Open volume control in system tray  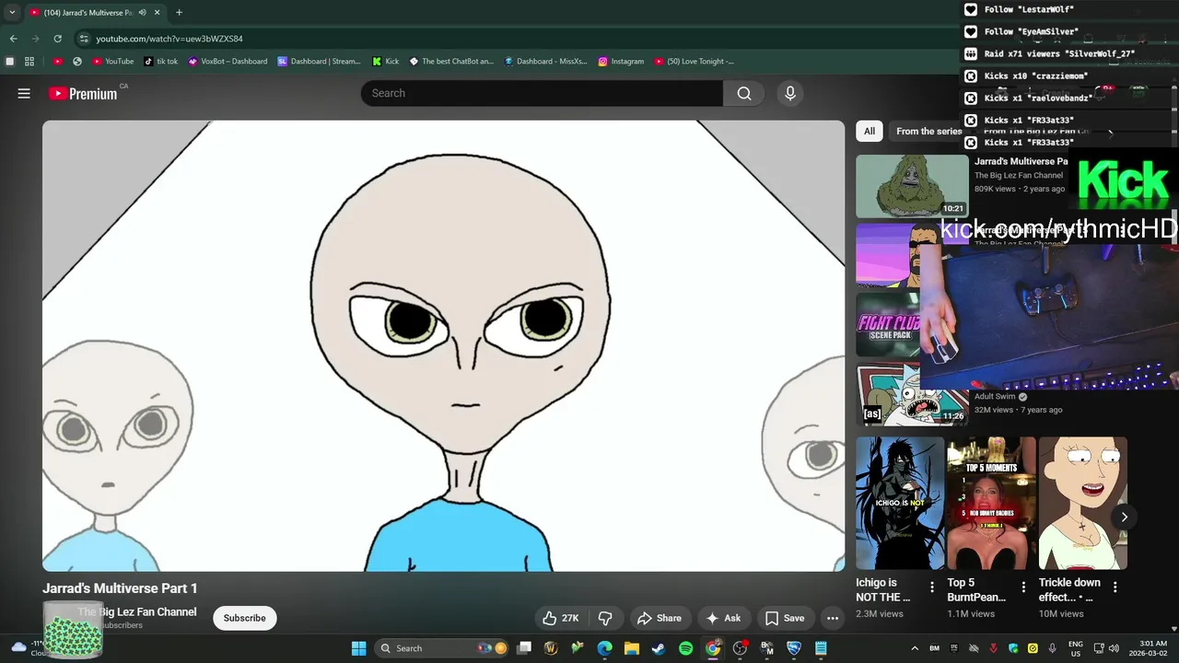1113,648
